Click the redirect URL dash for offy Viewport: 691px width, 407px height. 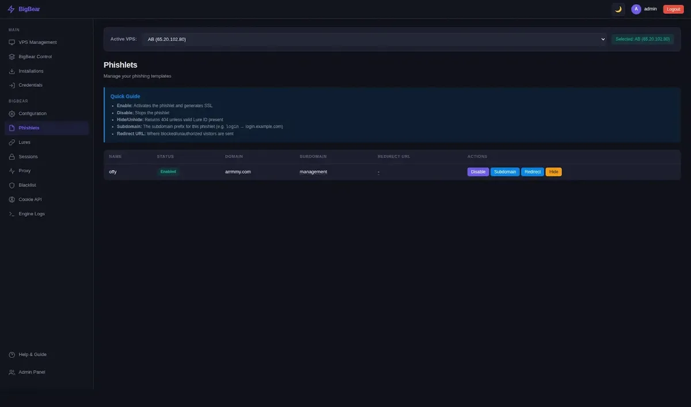[x=378, y=172]
